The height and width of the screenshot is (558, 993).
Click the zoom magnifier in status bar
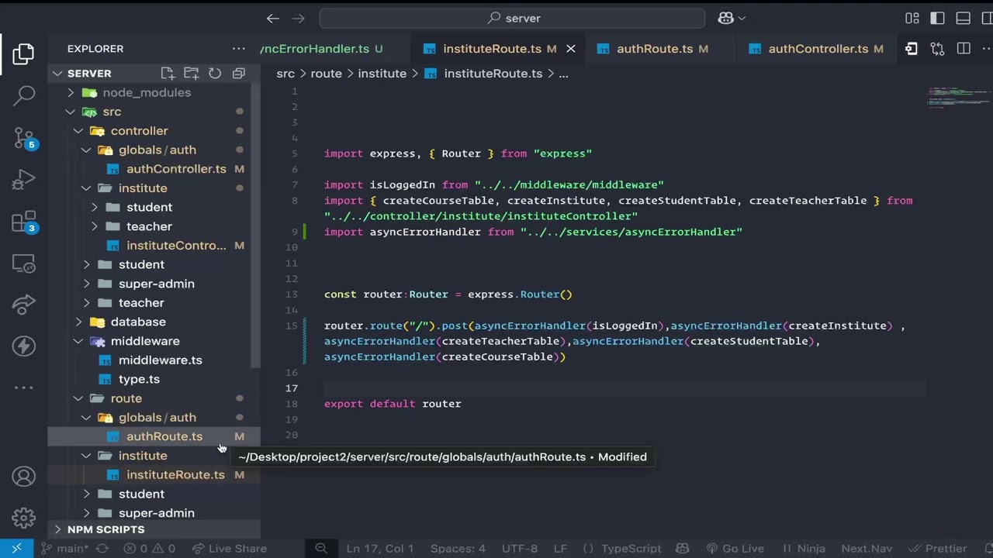pyautogui.click(x=321, y=548)
